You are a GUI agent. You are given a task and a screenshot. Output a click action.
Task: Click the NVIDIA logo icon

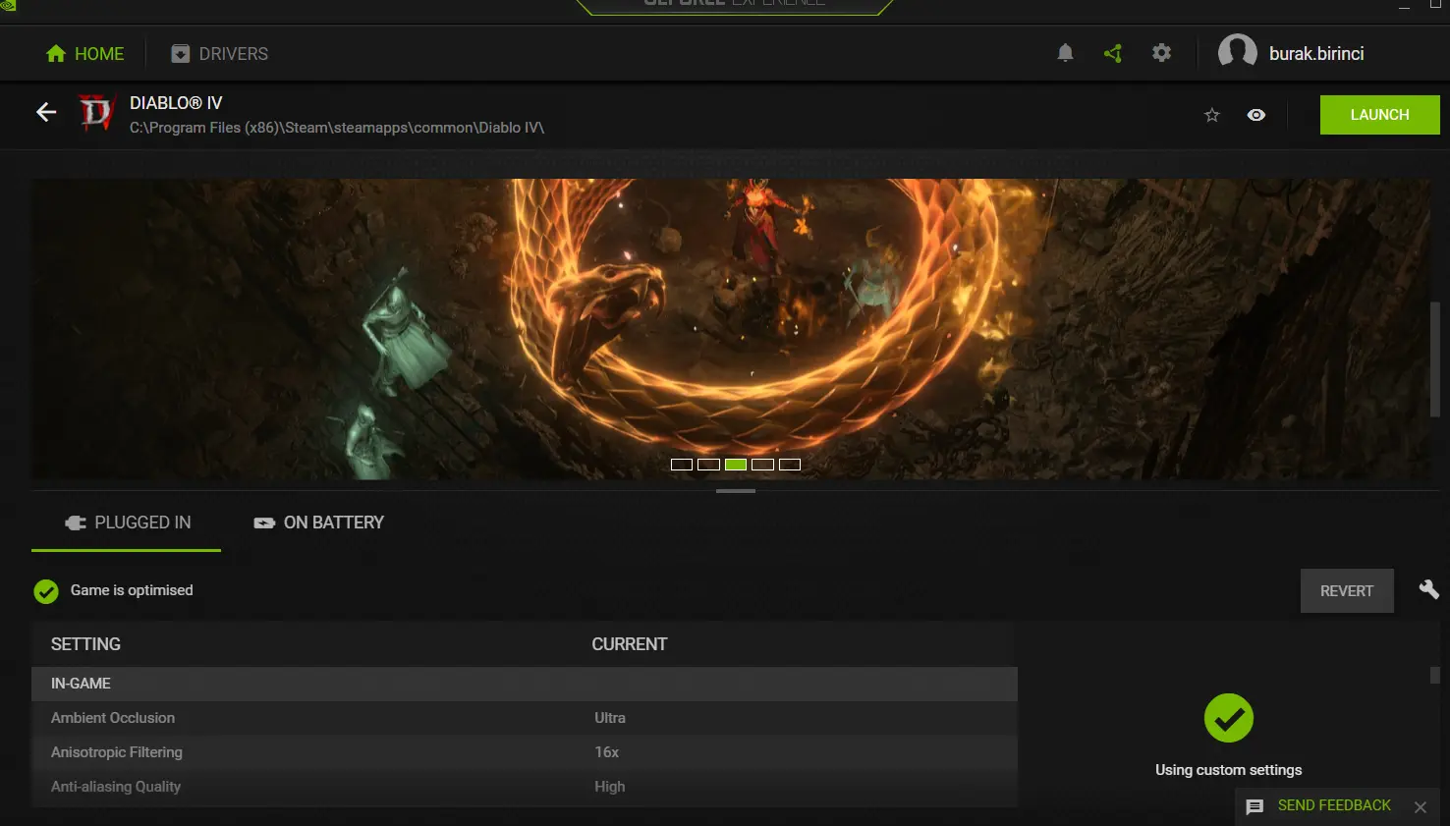pyautogui.click(x=8, y=5)
